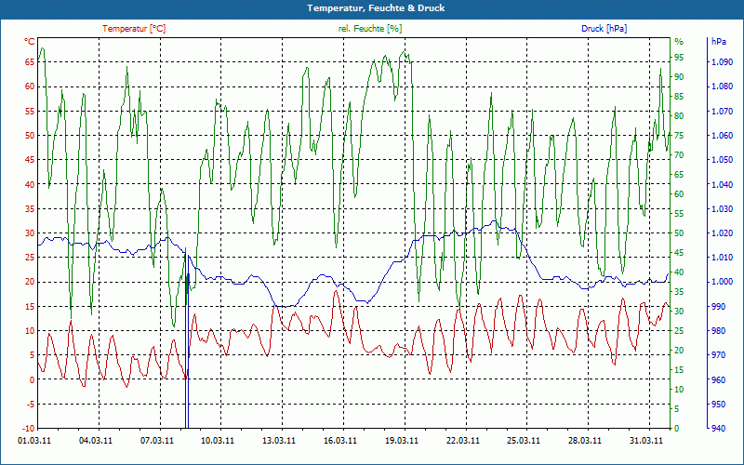This screenshot has height=465, width=744.
Task: Click the chart title 'Temperatur, Feuchte & Druck'
Action: pyautogui.click(x=376, y=8)
